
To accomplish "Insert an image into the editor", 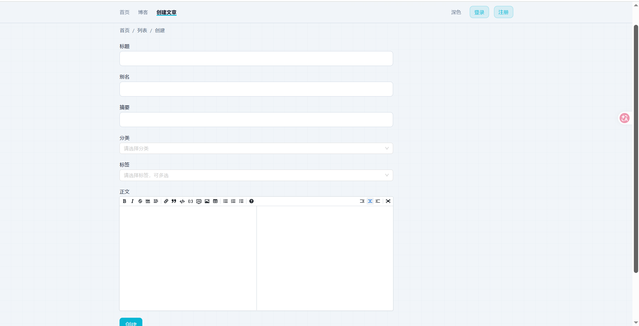I will pyautogui.click(x=207, y=201).
